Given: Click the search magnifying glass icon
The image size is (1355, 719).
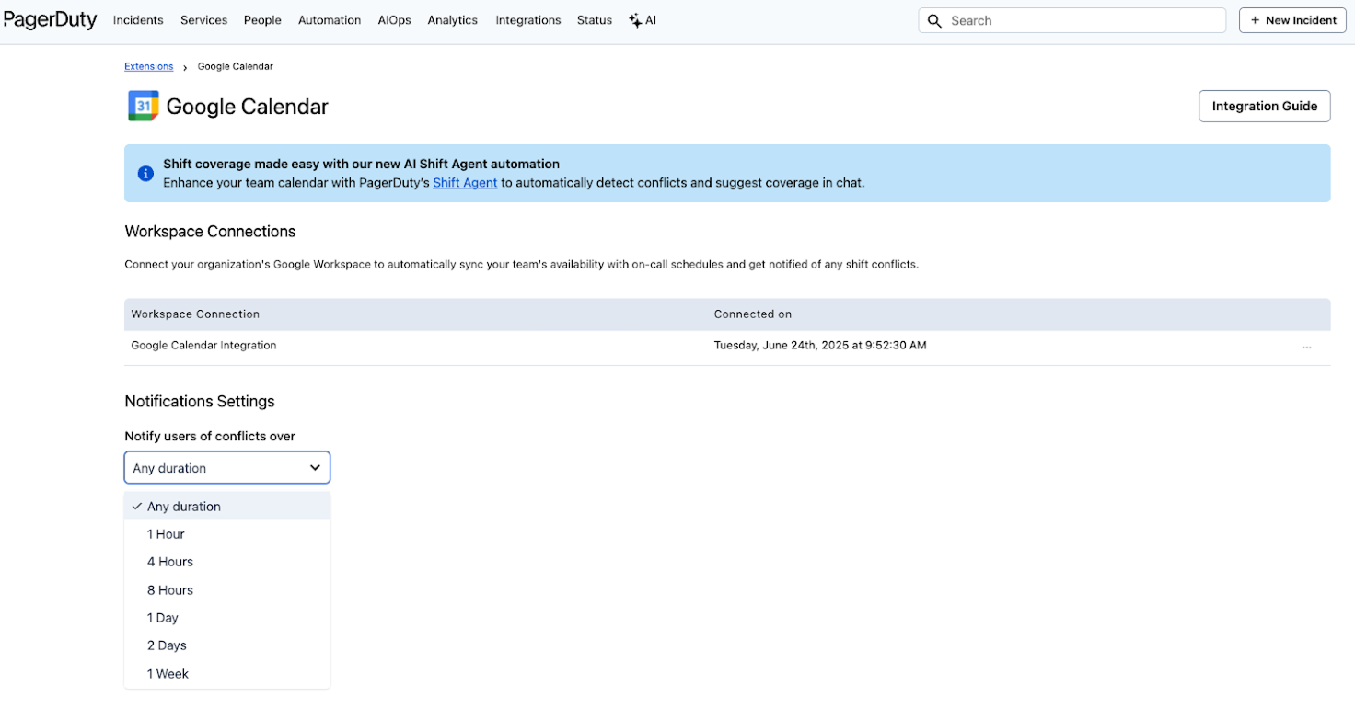Looking at the screenshot, I should [x=934, y=19].
